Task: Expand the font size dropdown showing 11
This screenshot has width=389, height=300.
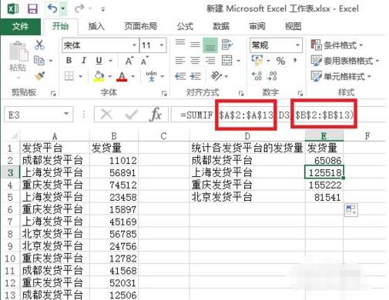Action: pyautogui.click(x=153, y=45)
